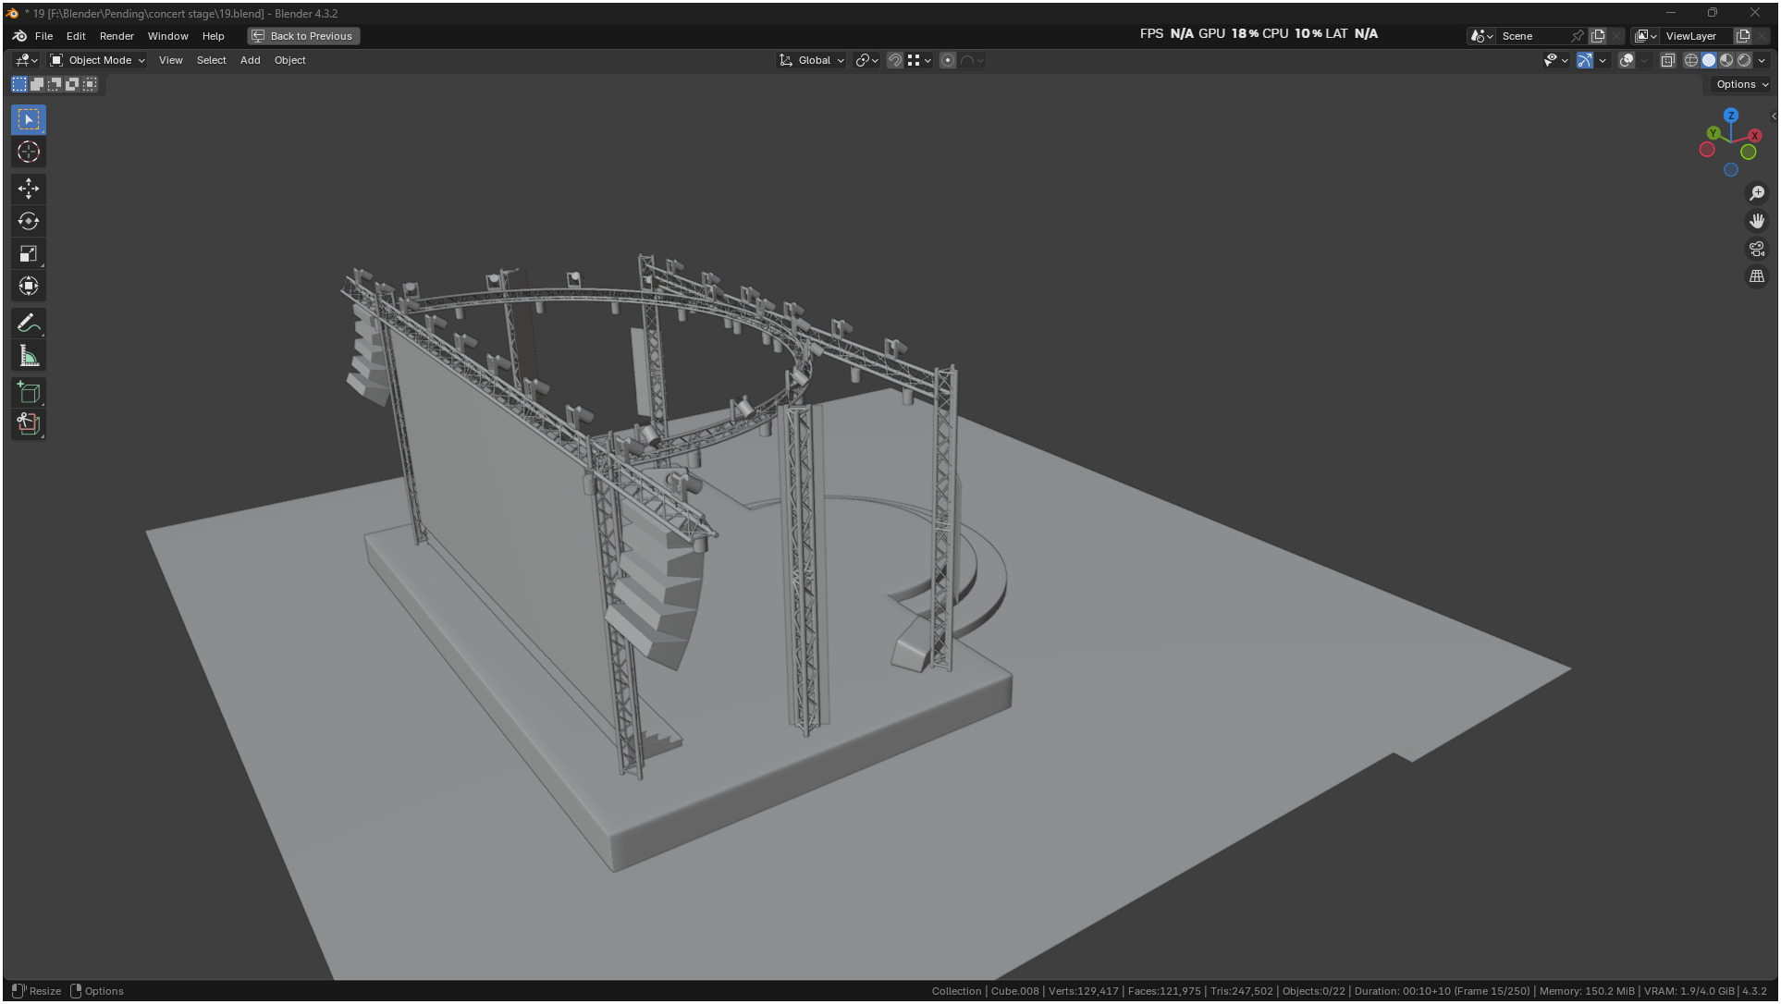1781x1004 pixels.
Task: Pick the Add Cube tool
Action: [29, 392]
